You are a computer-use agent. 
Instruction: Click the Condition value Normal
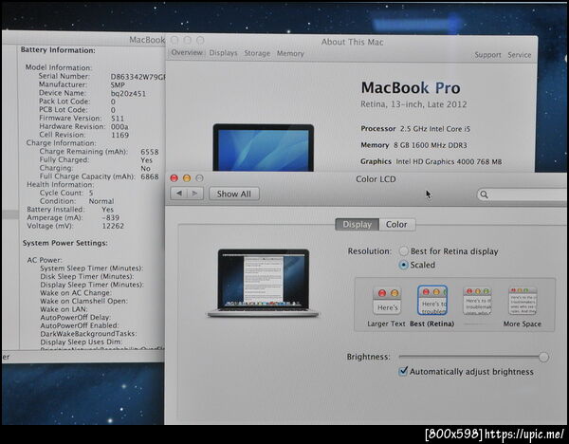101,201
